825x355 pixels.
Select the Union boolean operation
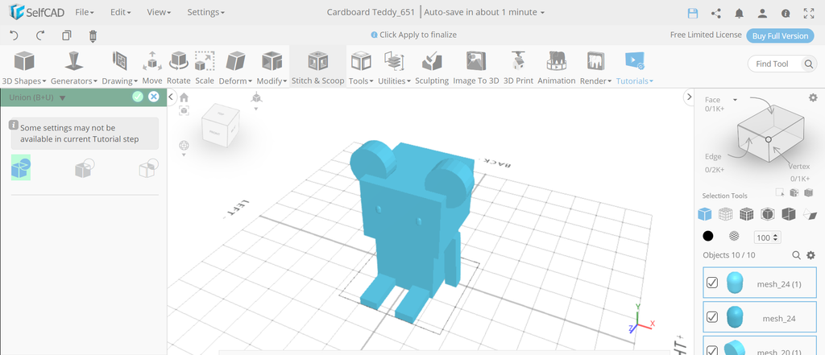pos(21,167)
